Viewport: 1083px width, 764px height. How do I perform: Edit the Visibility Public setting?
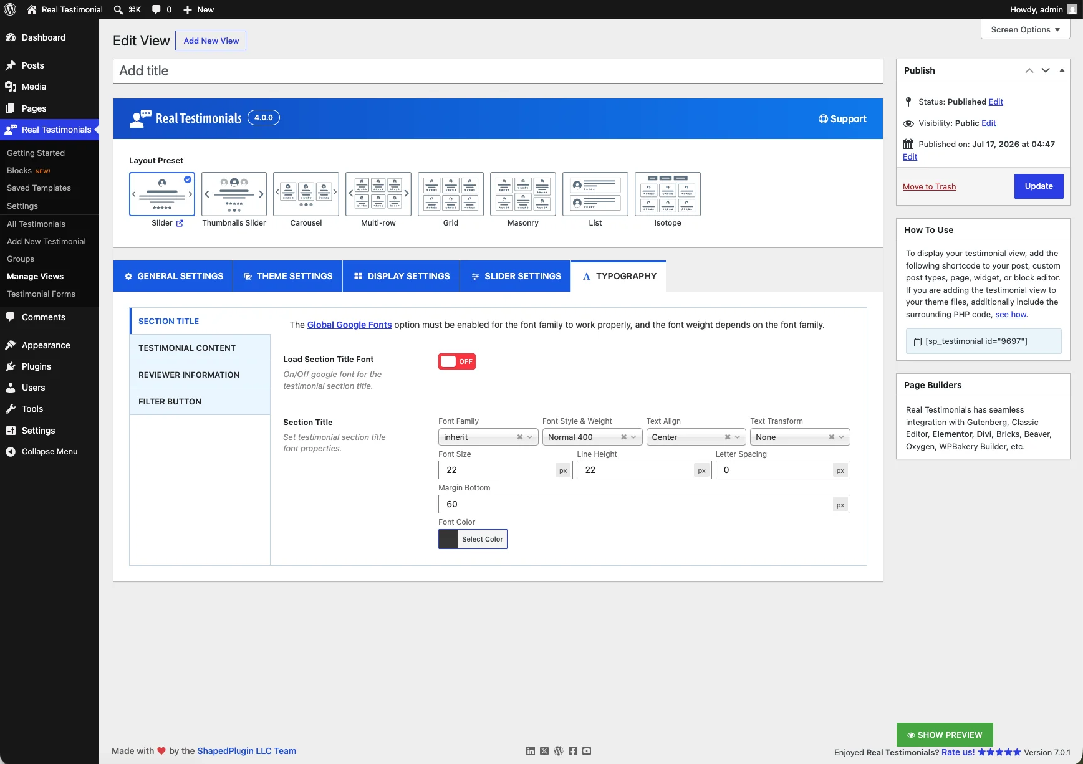click(x=989, y=123)
